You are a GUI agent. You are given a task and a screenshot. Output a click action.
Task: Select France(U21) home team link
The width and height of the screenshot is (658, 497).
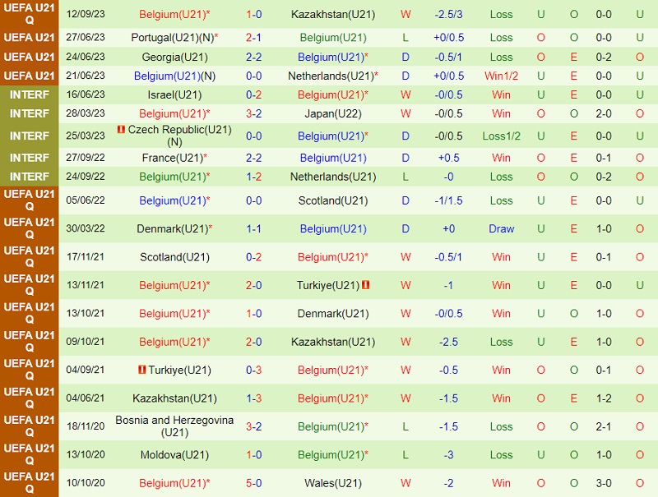[172, 158]
